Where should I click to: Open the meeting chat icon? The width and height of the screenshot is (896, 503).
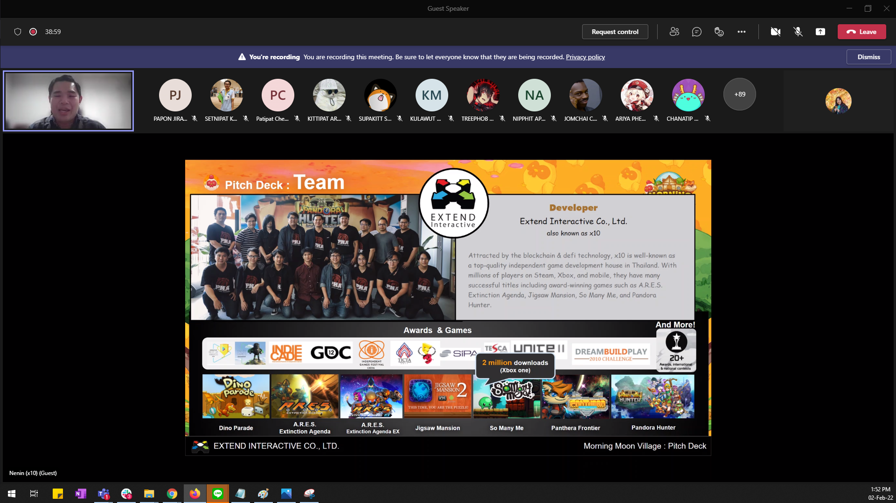(696, 32)
